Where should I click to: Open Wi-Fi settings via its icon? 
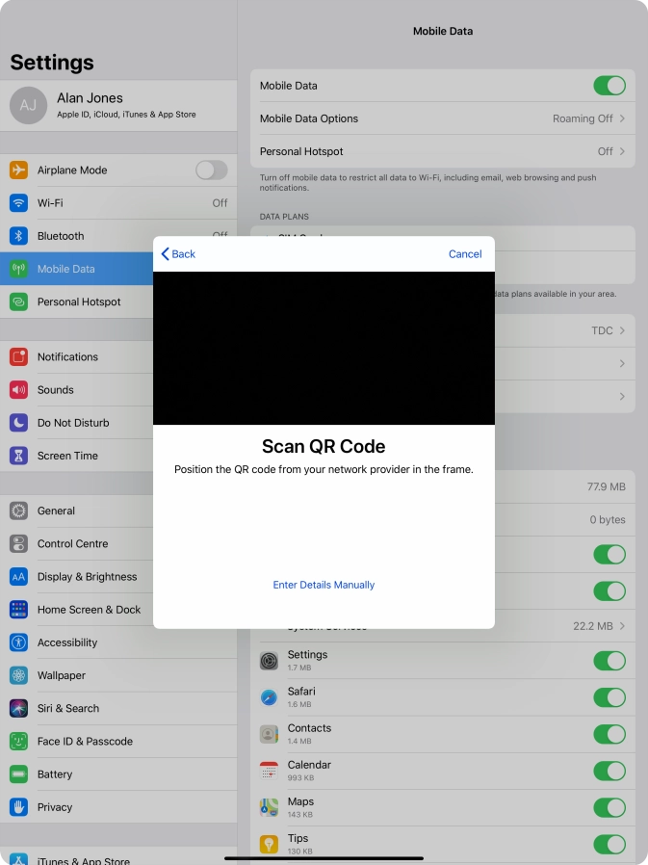pos(18,203)
